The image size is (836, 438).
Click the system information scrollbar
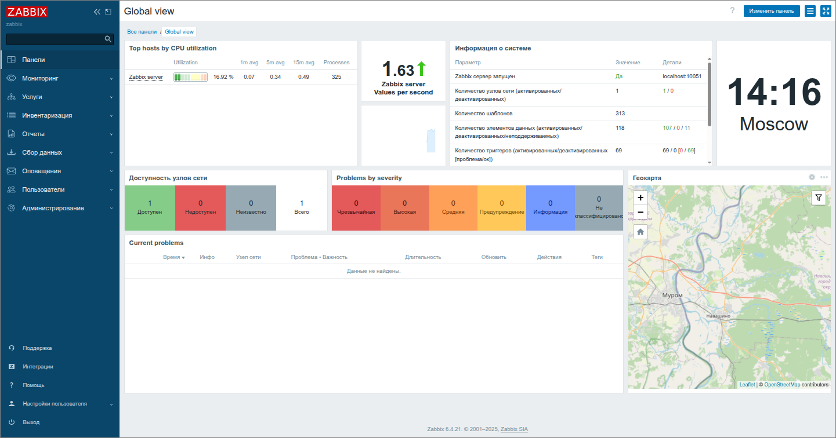[x=710, y=94]
